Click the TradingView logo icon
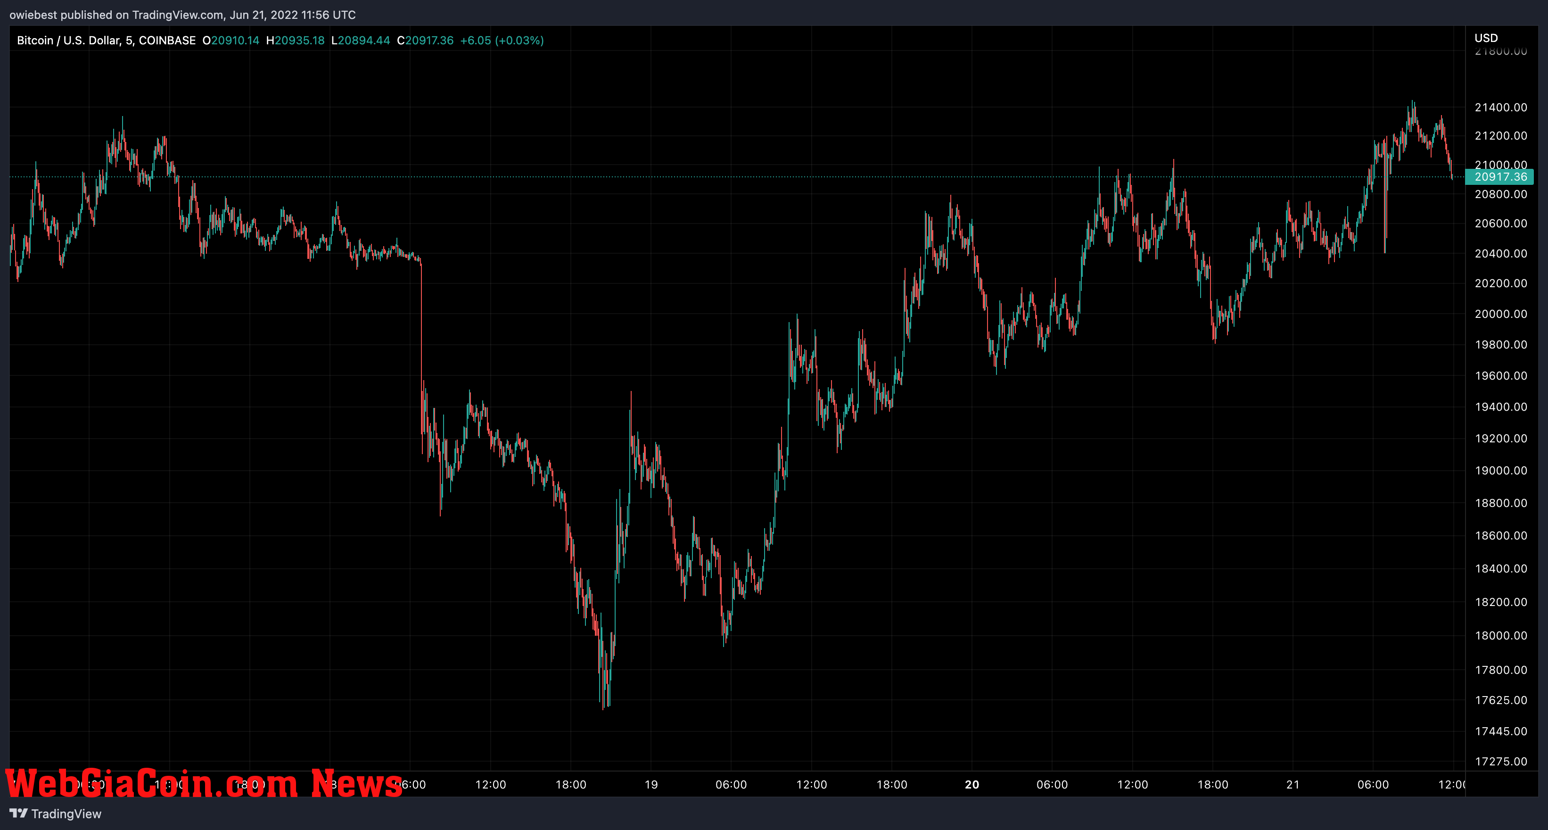This screenshot has height=830, width=1548. tap(19, 813)
